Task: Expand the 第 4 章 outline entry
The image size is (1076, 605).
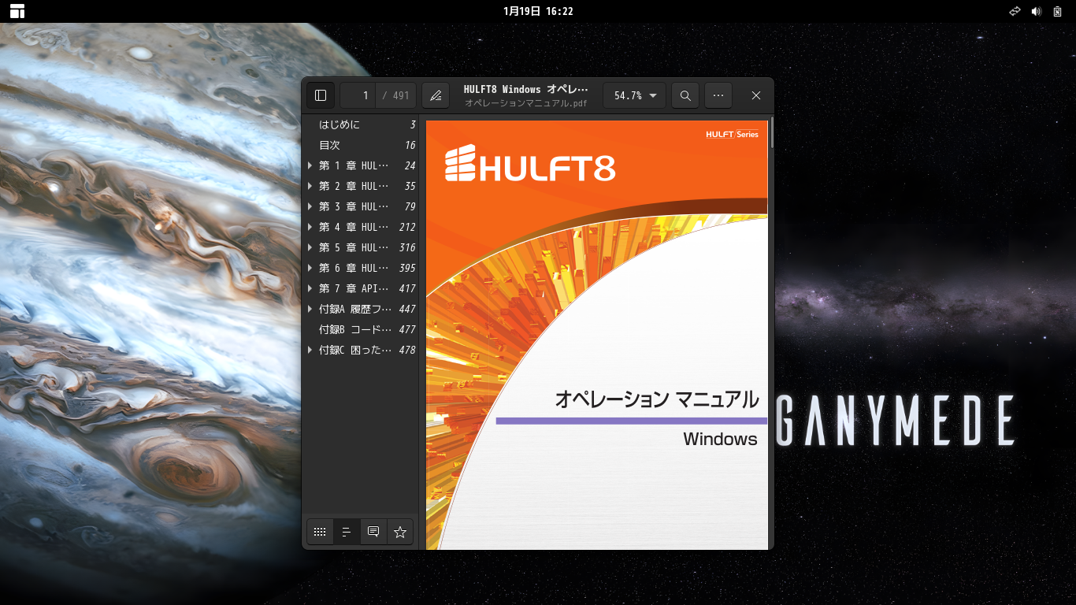Action: (310, 227)
